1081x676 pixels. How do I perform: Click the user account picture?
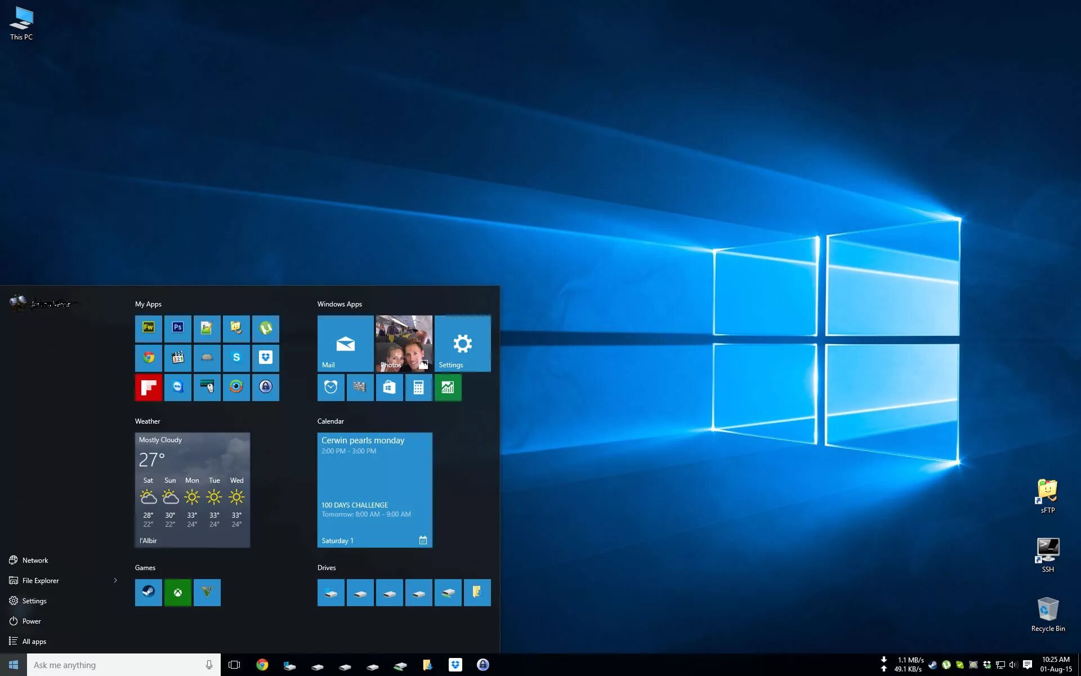[x=18, y=303]
